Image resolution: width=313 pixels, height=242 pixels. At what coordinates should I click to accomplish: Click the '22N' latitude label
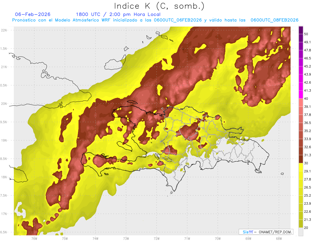click(4, 30)
